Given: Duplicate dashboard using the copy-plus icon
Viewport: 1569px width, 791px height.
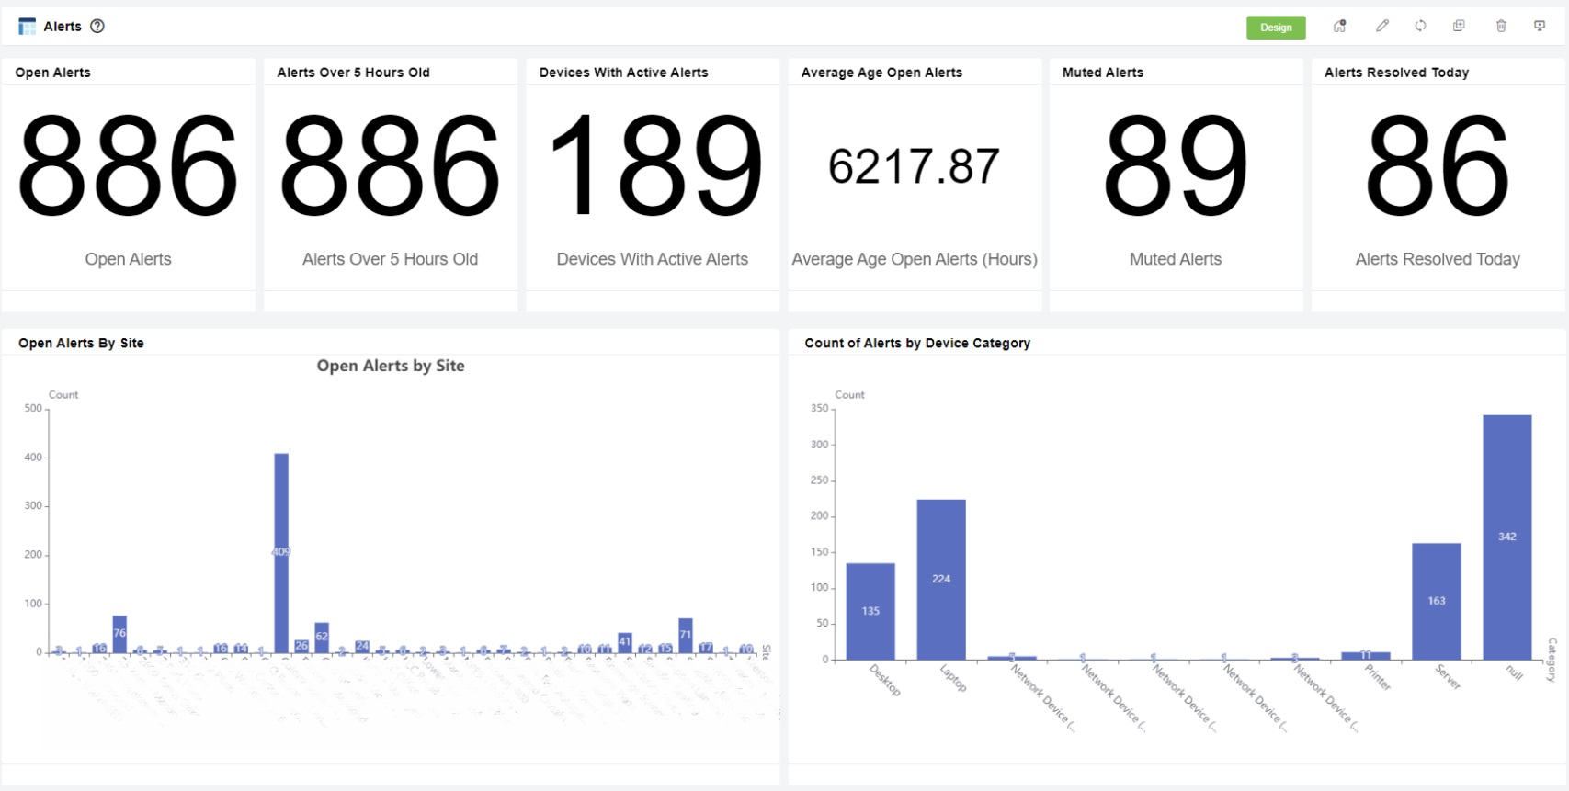Looking at the screenshot, I should click(1459, 27).
